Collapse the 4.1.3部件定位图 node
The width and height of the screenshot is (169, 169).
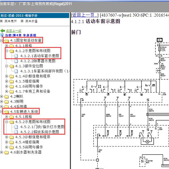point(6,66)
